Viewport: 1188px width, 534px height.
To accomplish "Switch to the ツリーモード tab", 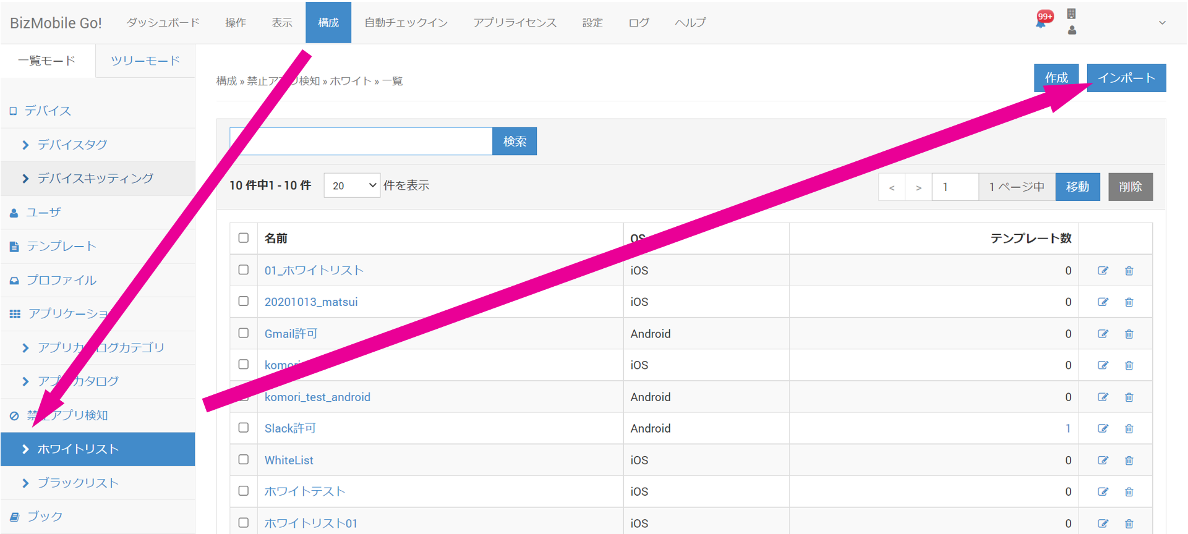I will (145, 61).
